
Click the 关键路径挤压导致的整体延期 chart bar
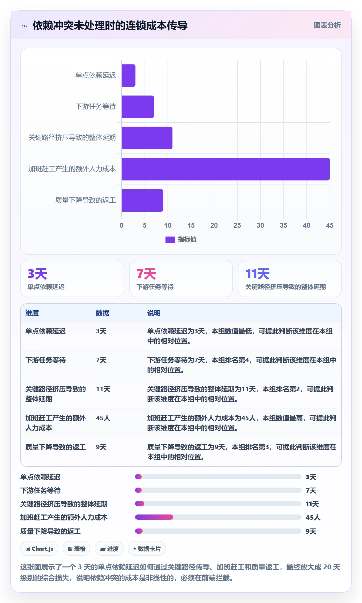(x=147, y=138)
